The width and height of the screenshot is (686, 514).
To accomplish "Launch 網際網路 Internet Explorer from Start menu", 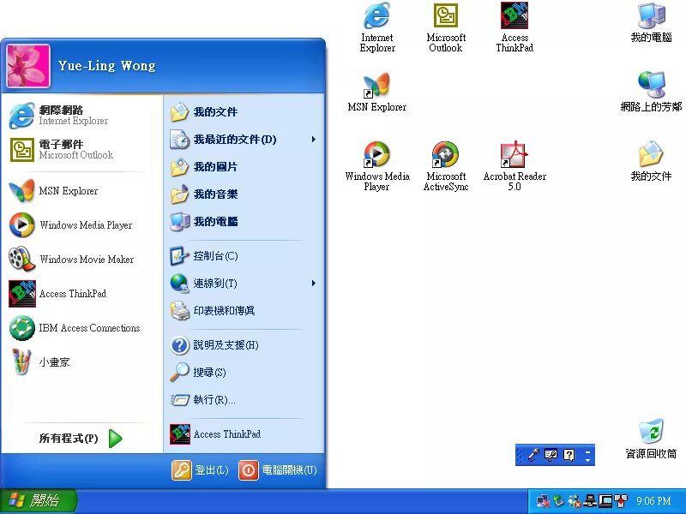I will click(81, 116).
